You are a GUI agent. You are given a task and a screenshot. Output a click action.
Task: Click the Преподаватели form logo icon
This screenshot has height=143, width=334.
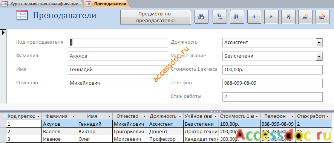click(22, 15)
